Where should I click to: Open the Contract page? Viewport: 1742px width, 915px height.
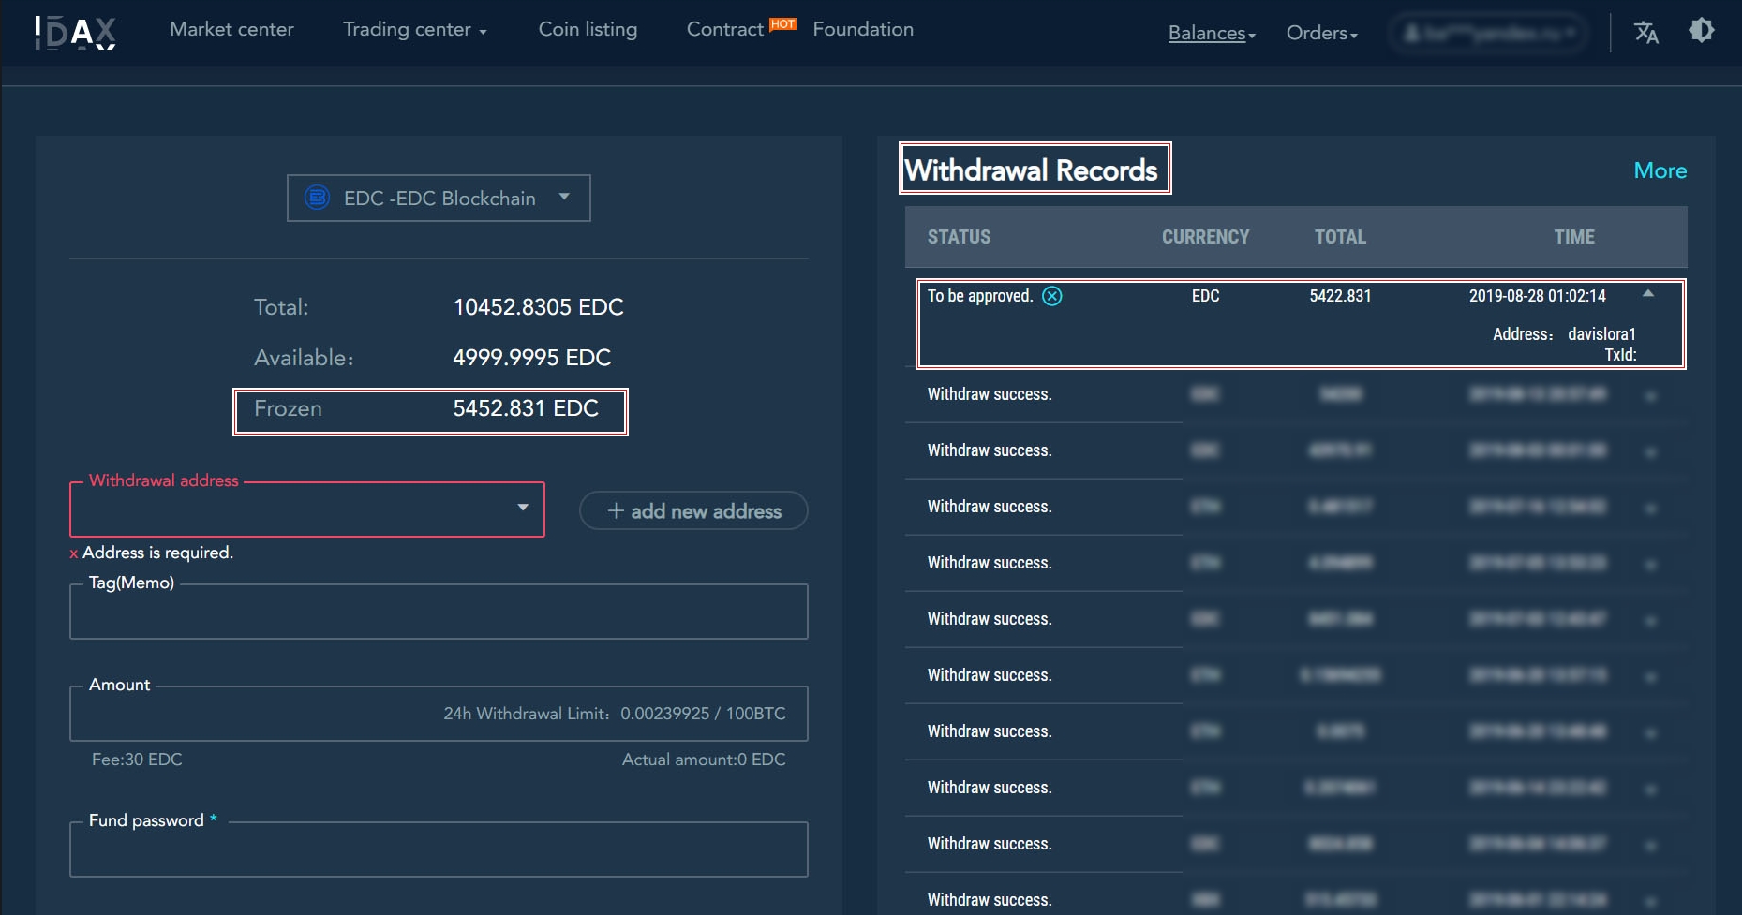click(724, 29)
